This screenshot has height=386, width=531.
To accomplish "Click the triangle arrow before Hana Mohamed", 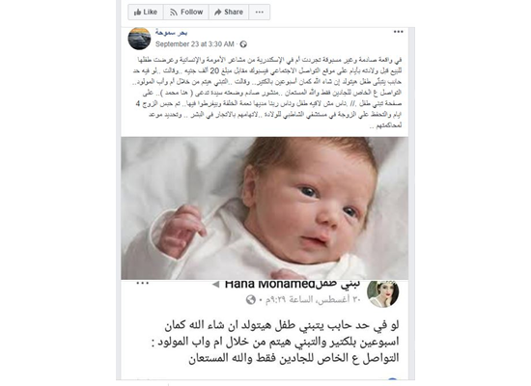I will click(x=215, y=285).
